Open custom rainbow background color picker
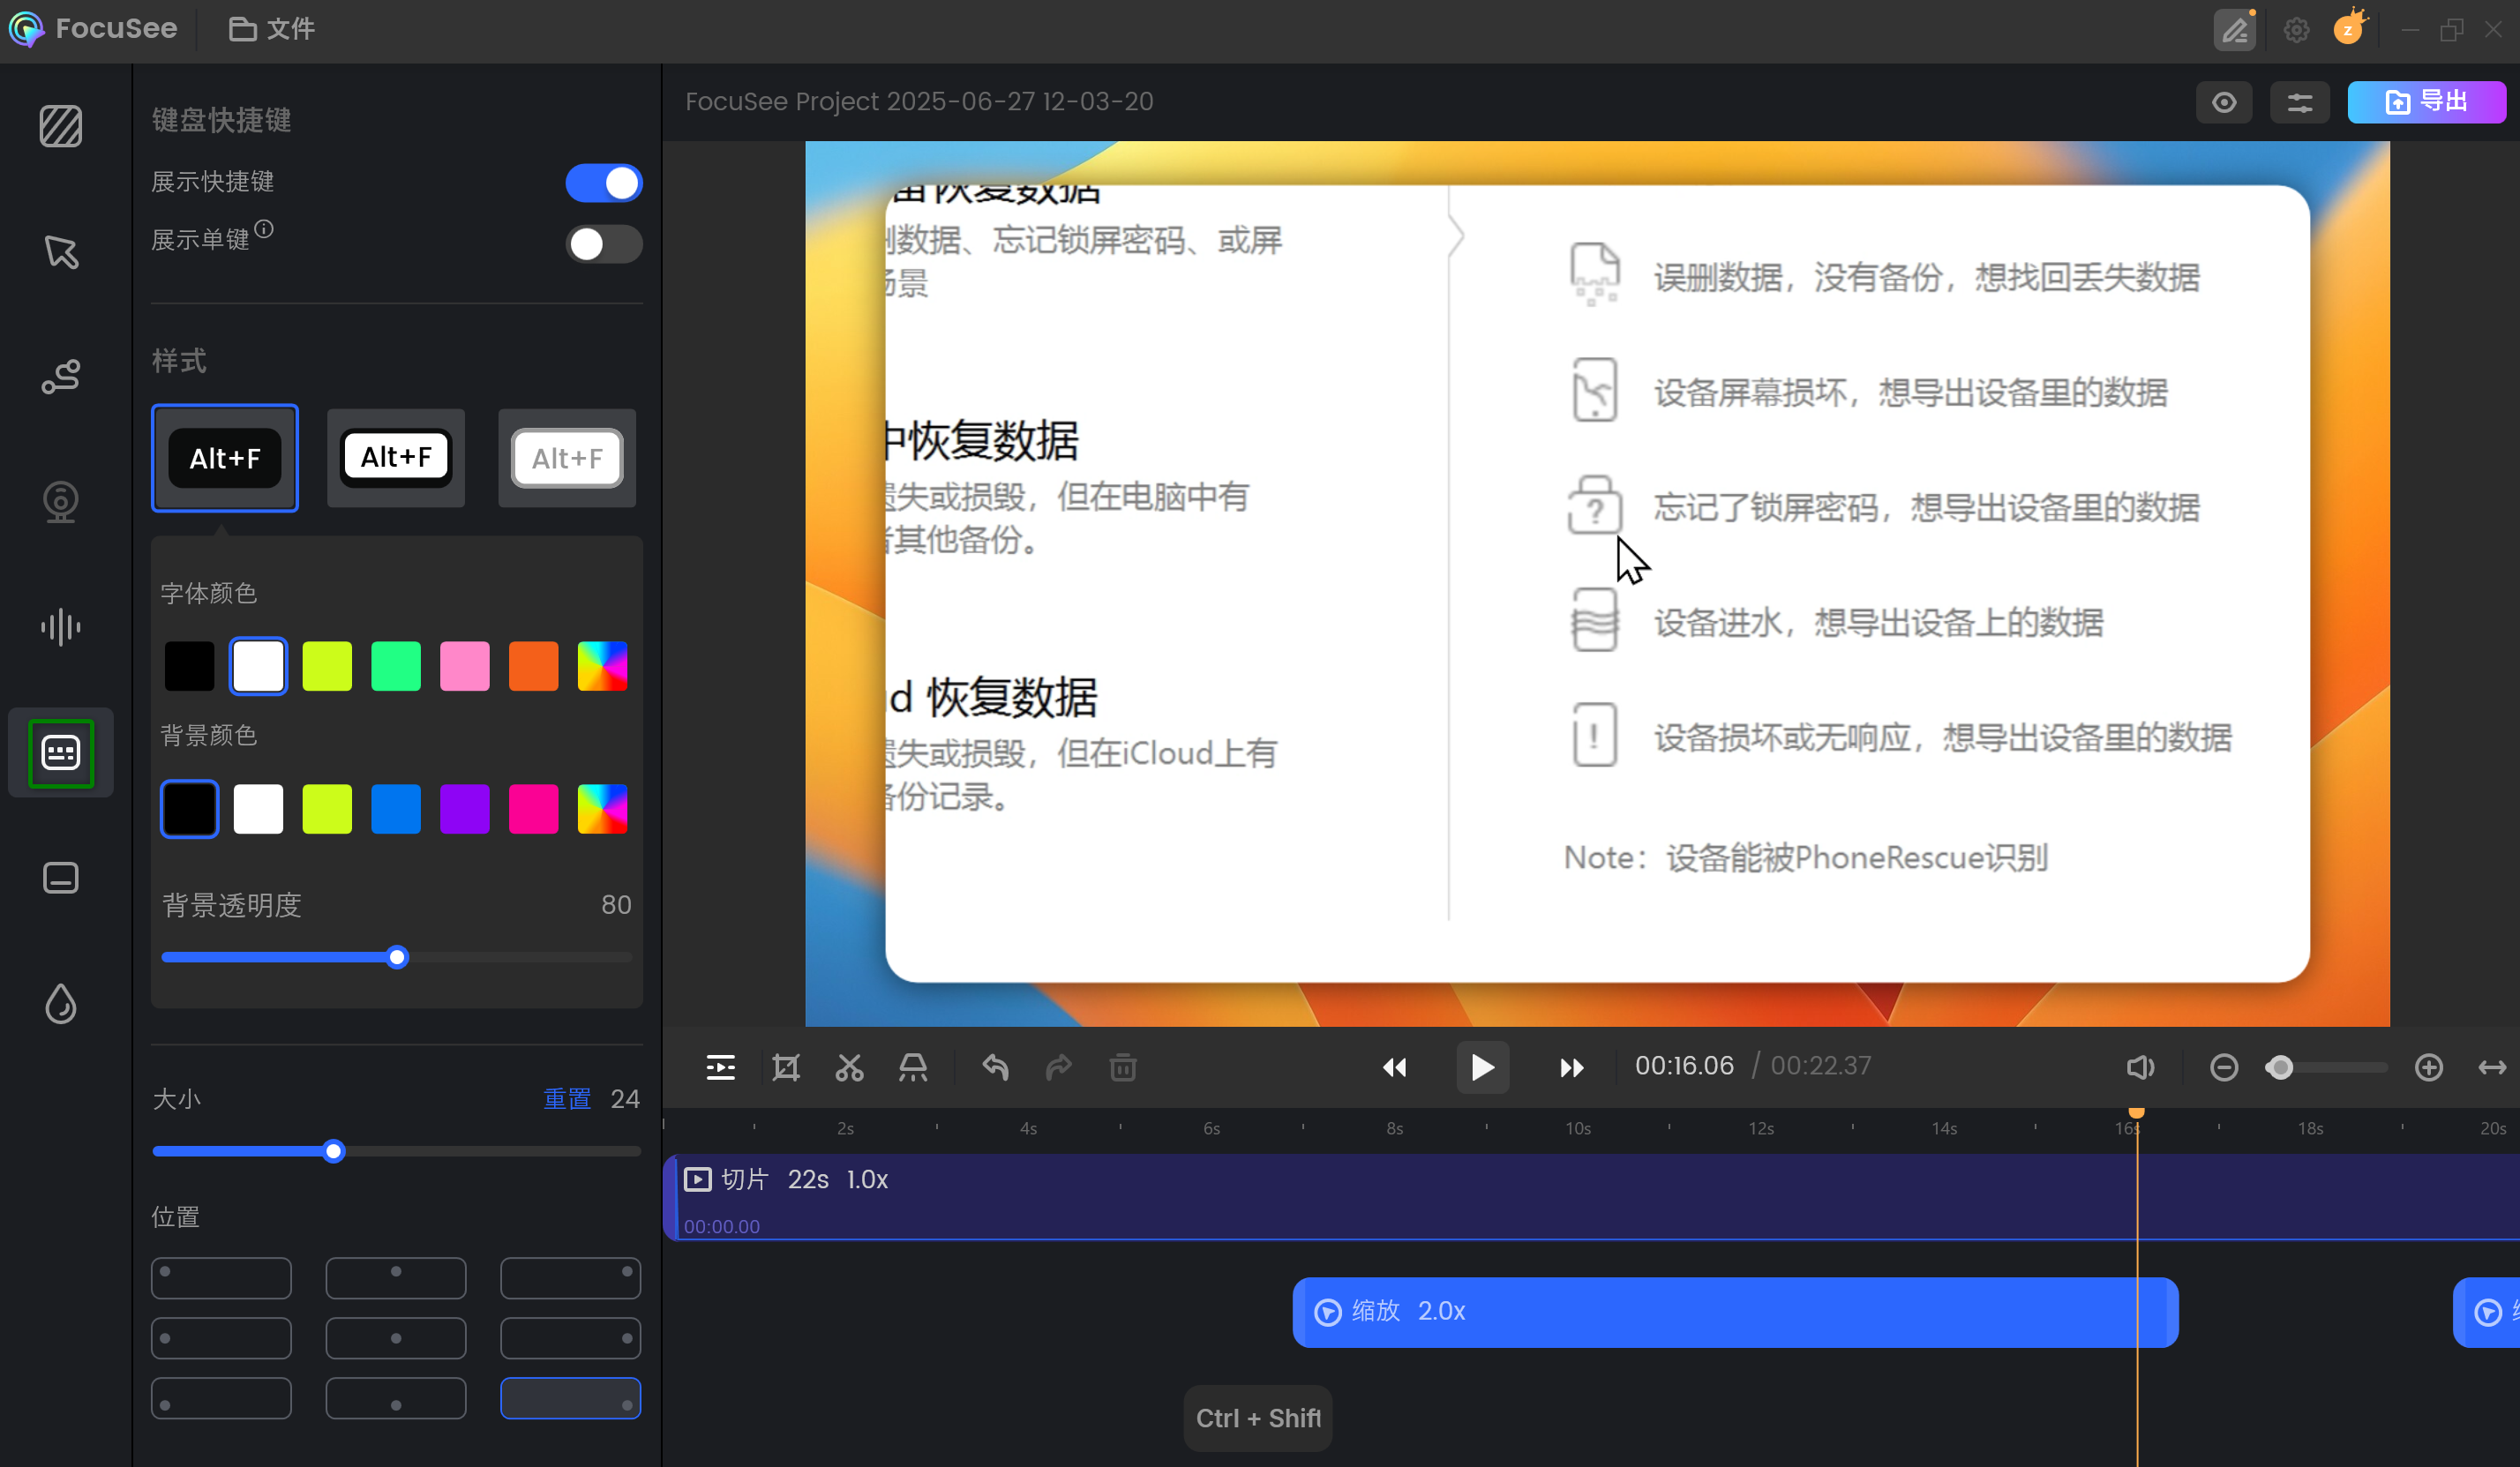The height and width of the screenshot is (1467, 2520). (x=602, y=808)
